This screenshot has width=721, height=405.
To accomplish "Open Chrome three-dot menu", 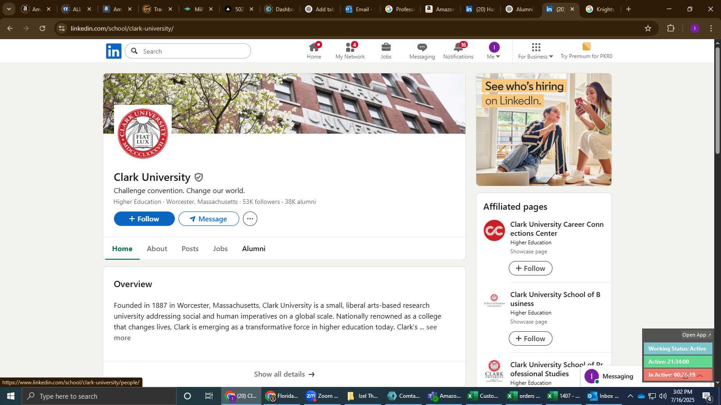I will tap(711, 28).
